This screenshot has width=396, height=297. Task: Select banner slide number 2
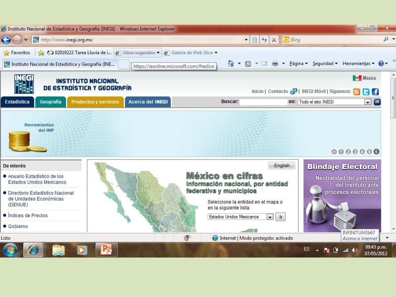point(348,152)
